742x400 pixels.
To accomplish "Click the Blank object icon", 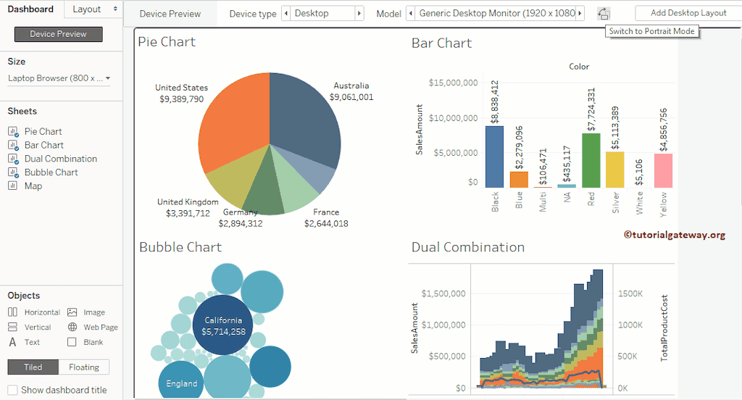I will pyautogui.click(x=72, y=342).
